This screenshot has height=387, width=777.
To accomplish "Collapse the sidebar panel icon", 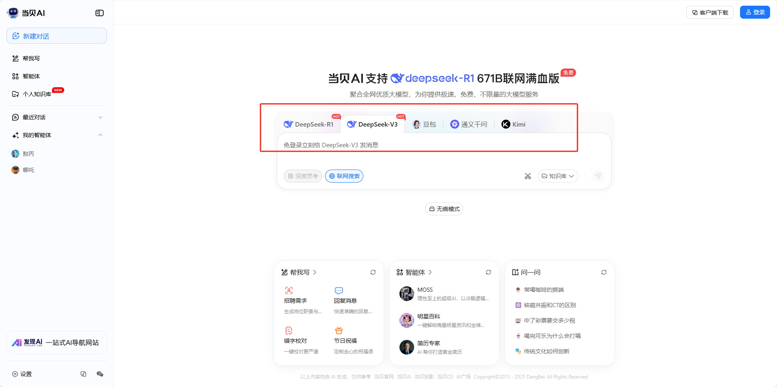I will click(x=100, y=13).
